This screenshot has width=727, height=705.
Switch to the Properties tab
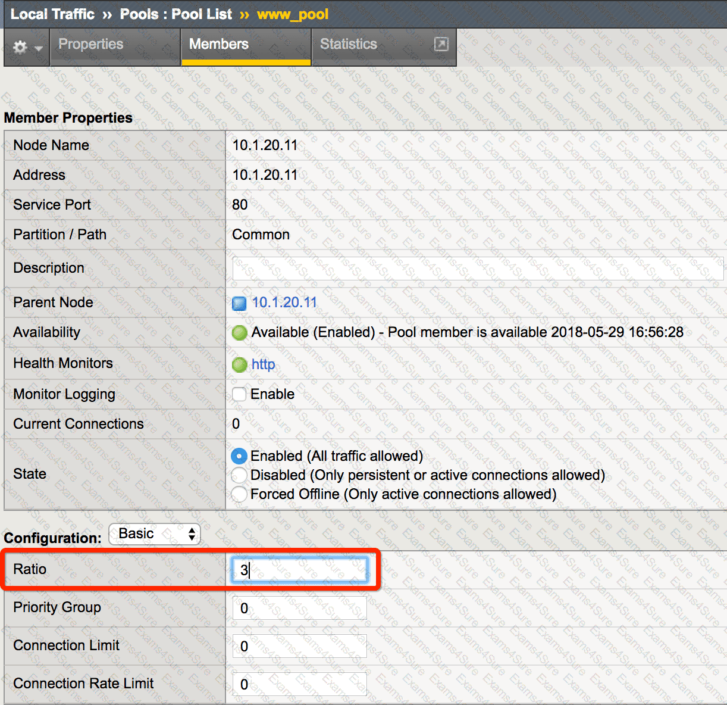click(x=90, y=44)
